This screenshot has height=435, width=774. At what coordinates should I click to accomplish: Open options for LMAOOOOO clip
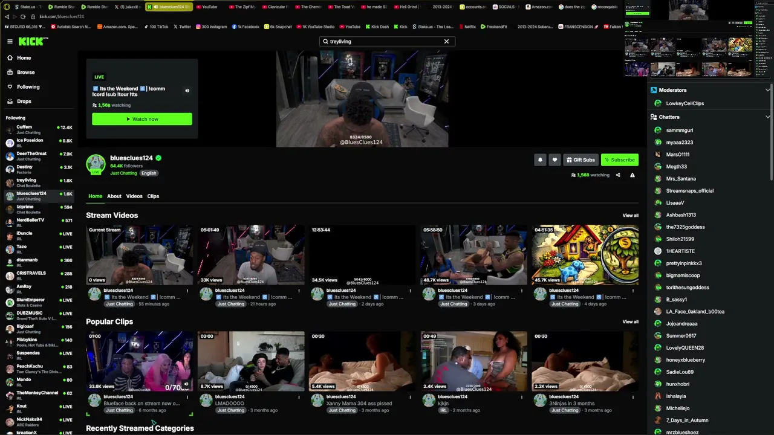click(299, 398)
